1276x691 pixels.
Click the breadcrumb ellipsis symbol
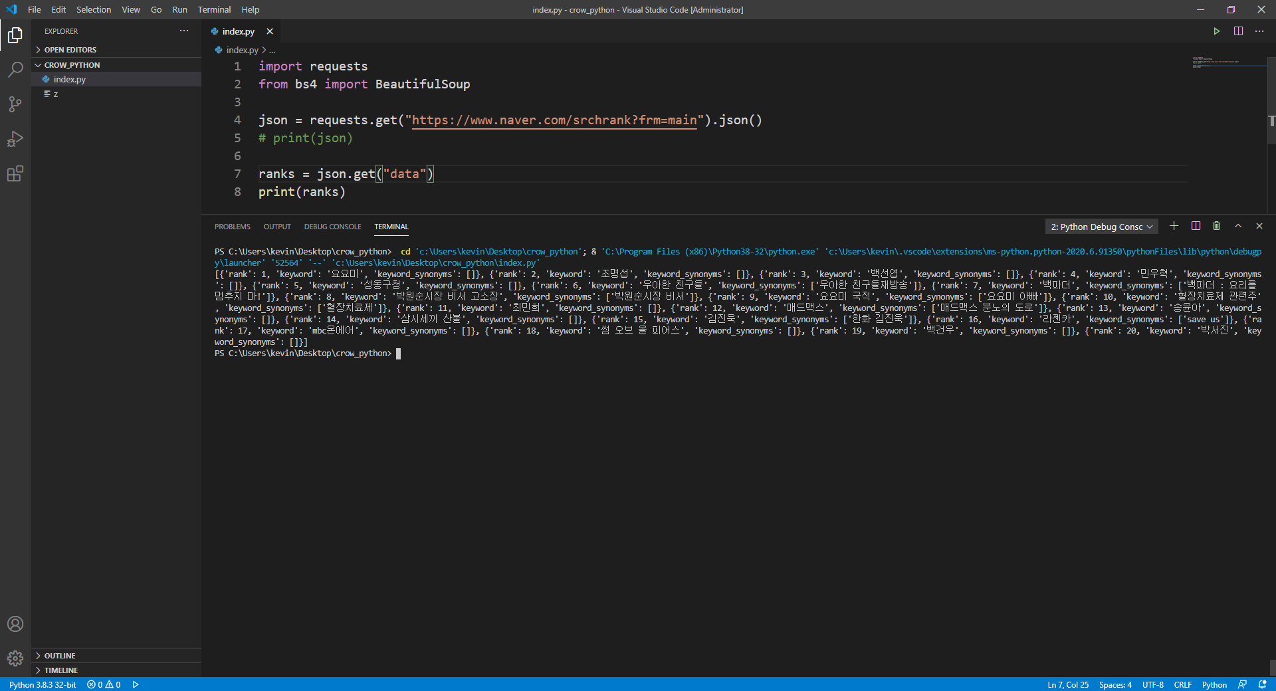point(272,50)
